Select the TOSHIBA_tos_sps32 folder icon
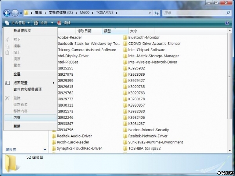235x176 pixels. pyautogui.click(x=125, y=148)
